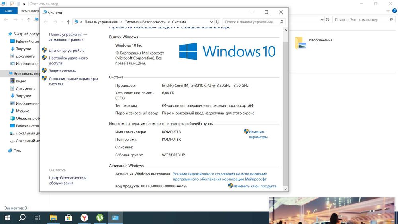Screen dimensions: 398x224
Task: Open Microsoft Store from taskbar
Action: click(68, 218)
